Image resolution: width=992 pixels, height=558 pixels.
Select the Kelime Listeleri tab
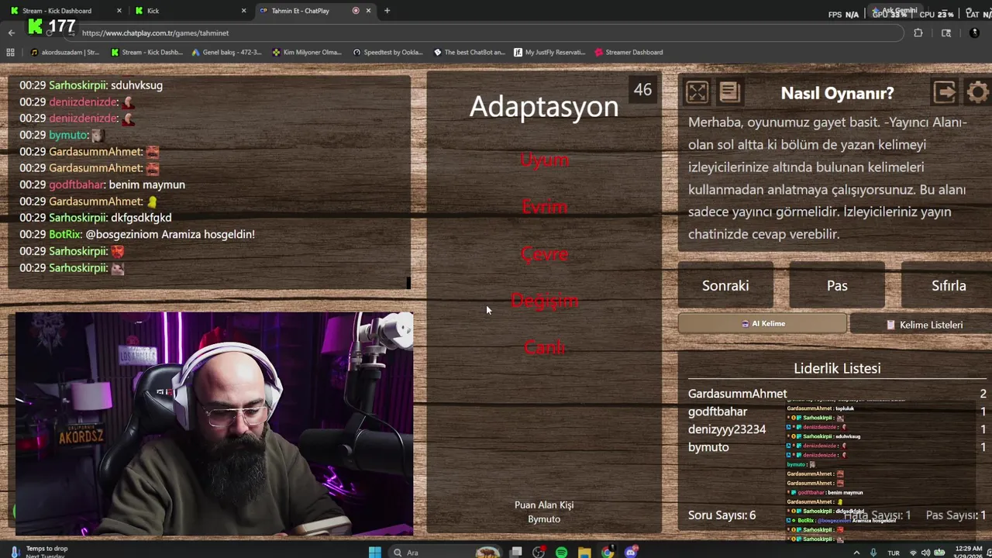point(924,325)
